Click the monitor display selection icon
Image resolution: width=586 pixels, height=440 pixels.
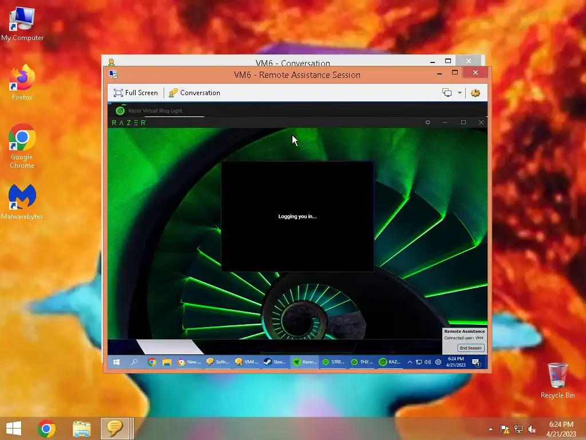447,93
